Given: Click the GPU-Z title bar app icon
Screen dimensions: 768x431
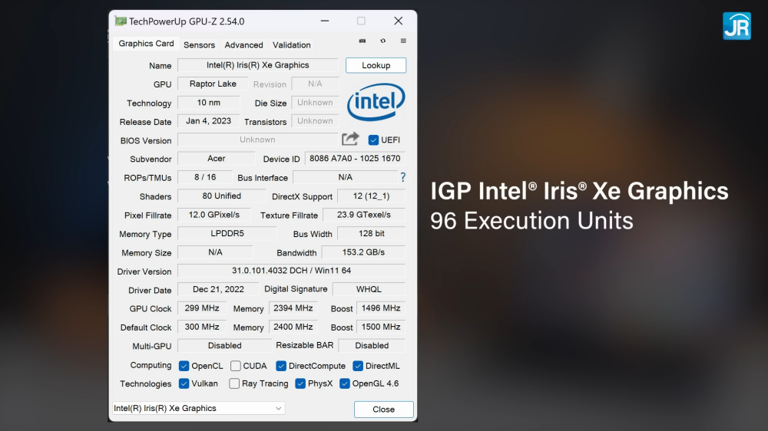Looking at the screenshot, I should [x=121, y=21].
